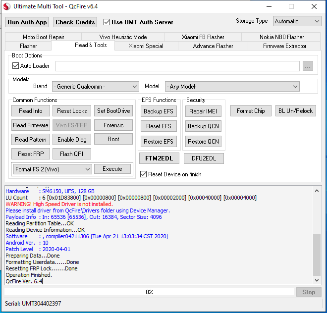Open the Brand dropdown
The width and height of the screenshot is (327, 313).
point(96,87)
